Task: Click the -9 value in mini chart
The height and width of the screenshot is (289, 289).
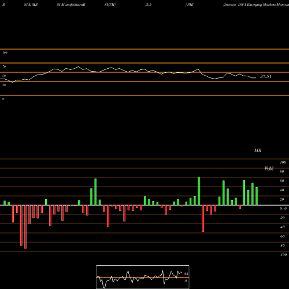Action: pos(186,281)
